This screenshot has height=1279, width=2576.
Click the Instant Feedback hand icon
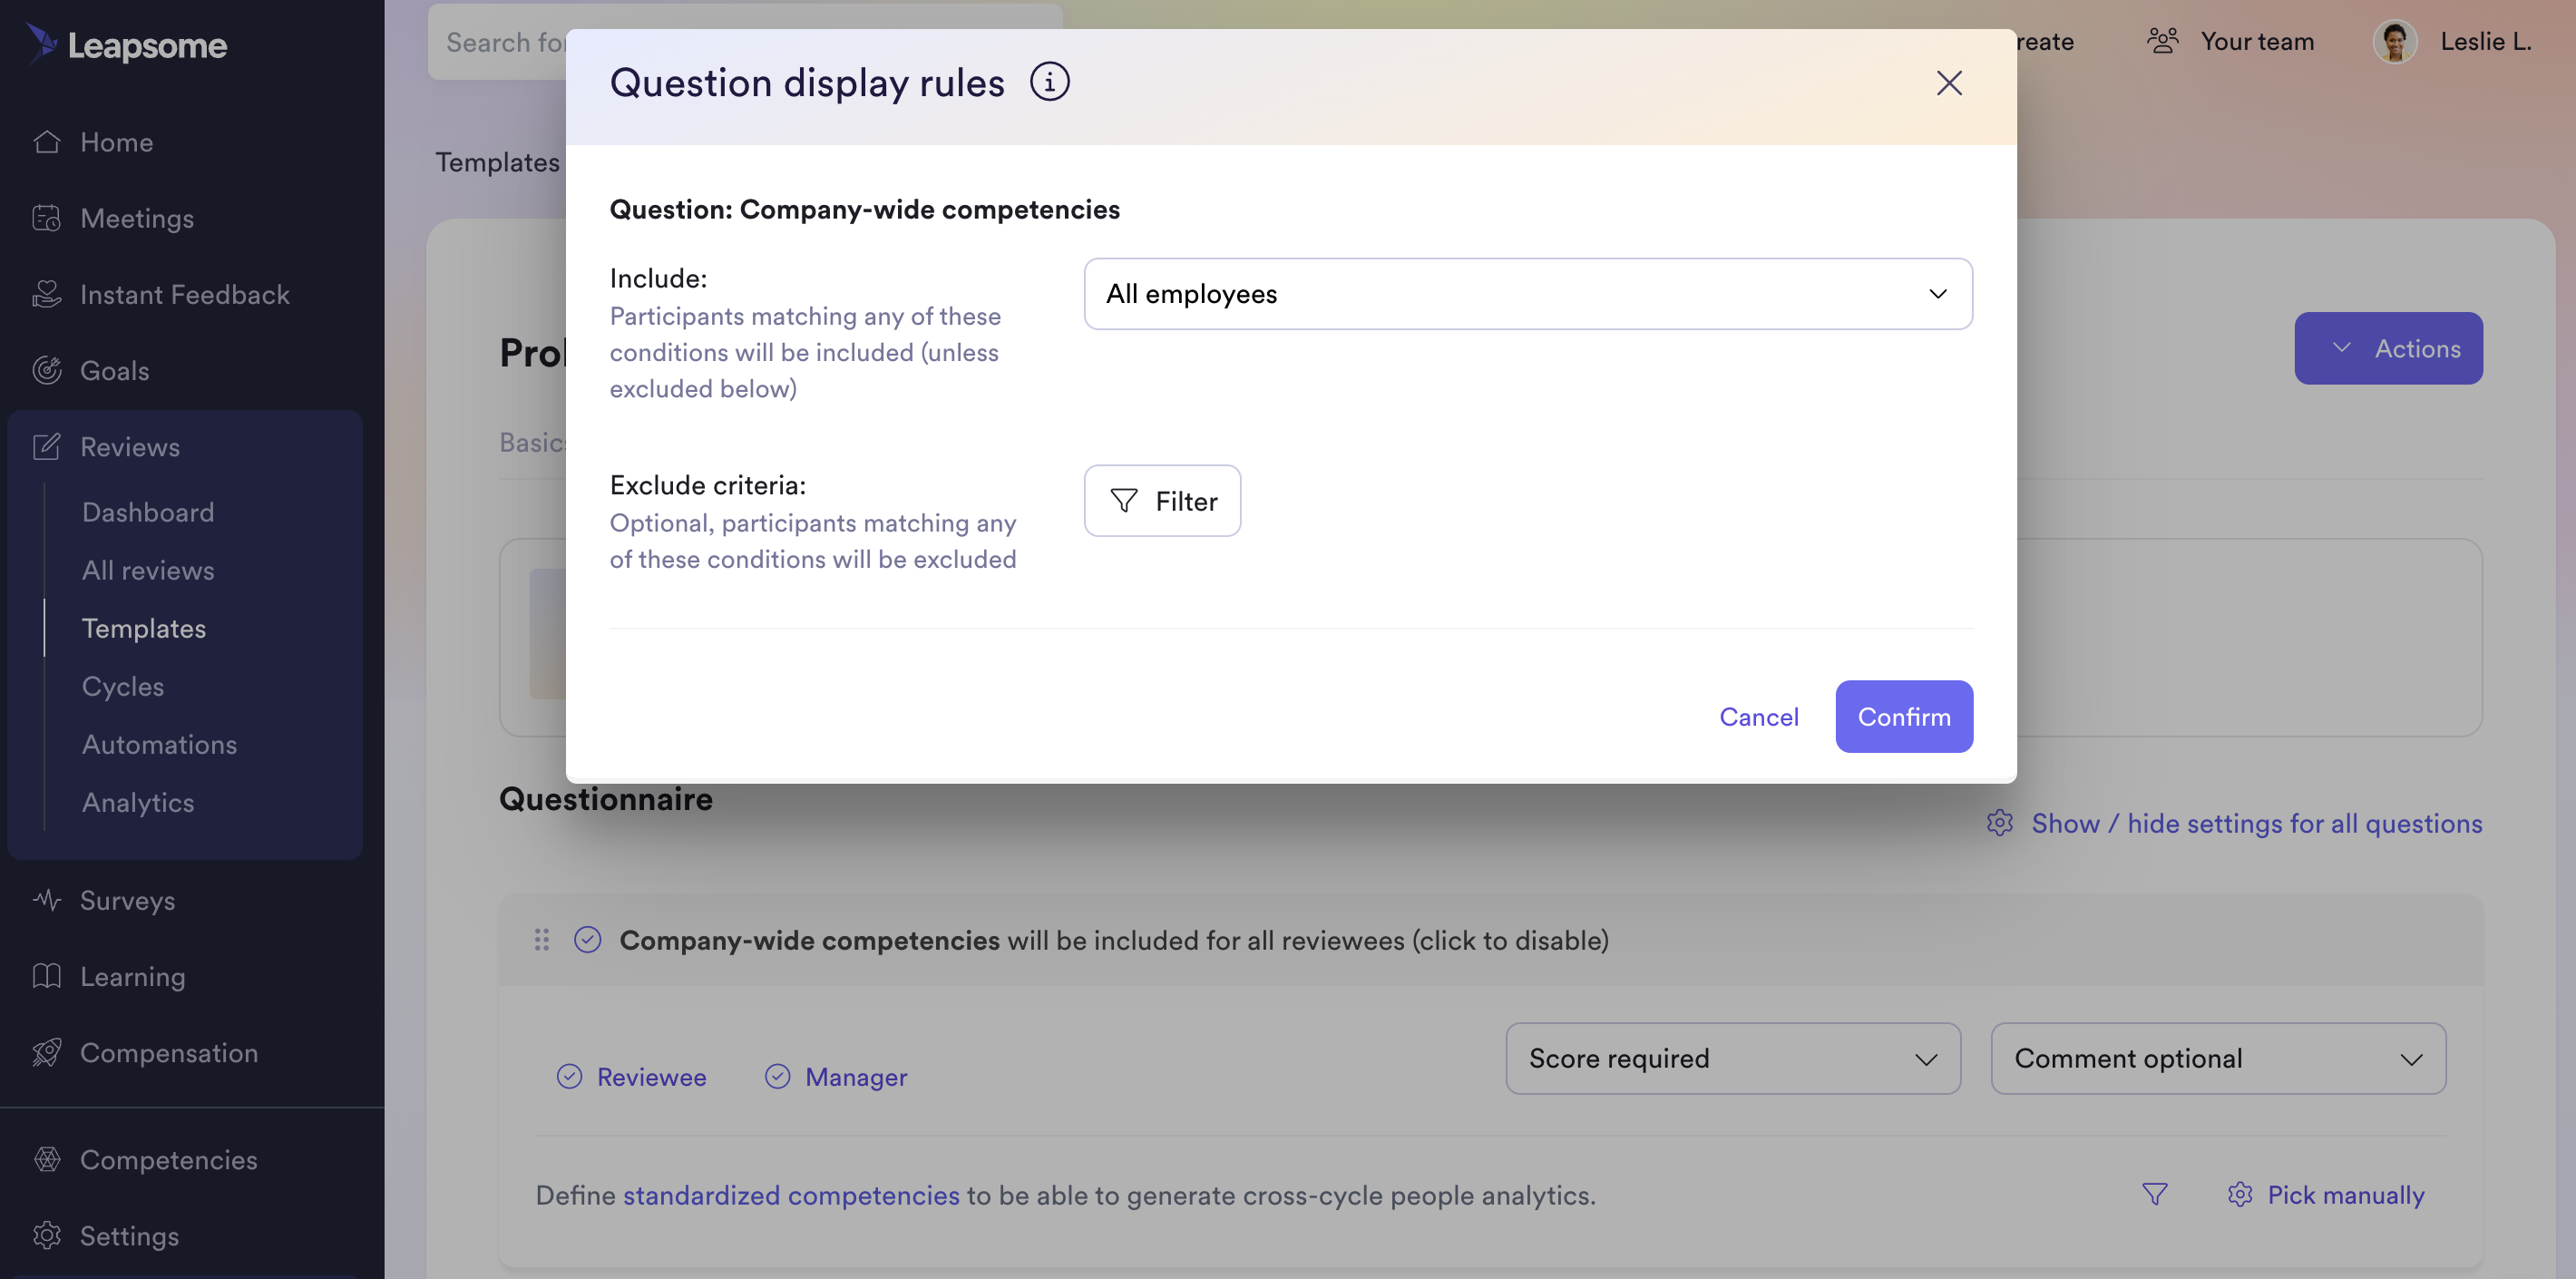pyautogui.click(x=47, y=294)
